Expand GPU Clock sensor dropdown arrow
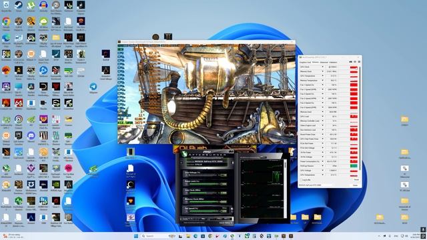427x240 pixels. [323, 67]
